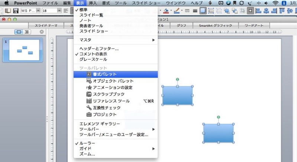Viewport: 297px width, 162px height.
Task: Click the Group objects icon
Action: [x=211, y=11]
